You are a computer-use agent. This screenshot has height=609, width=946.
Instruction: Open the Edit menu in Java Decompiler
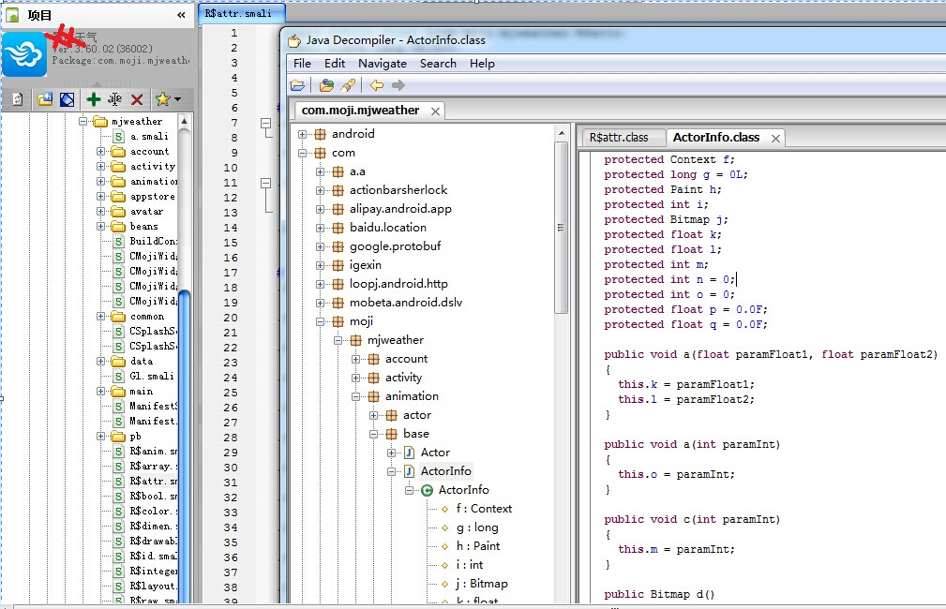(x=335, y=64)
